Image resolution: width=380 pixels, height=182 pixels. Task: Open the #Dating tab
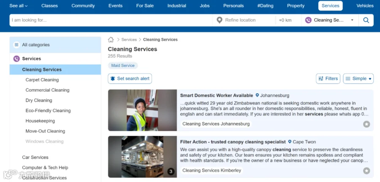265,6
